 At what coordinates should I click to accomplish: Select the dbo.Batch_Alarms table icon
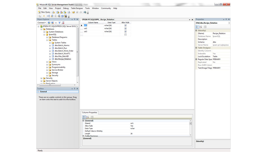click(x=53, y=45)
